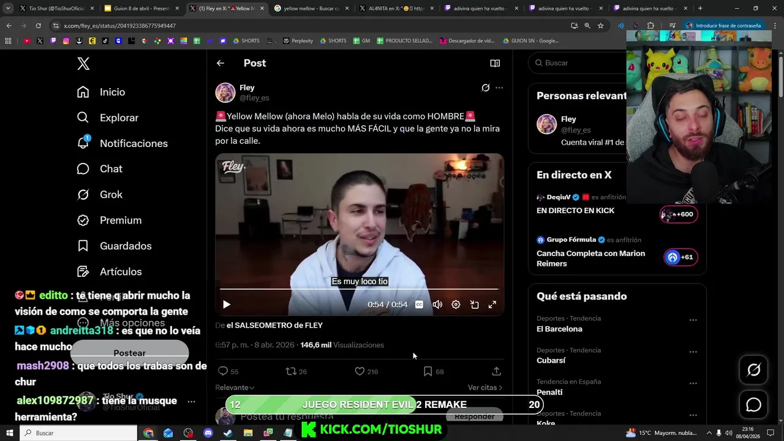The height and width of the screenshot is (441, 784).
Task: Click the browser address bar URL
Action: [119, 26]
